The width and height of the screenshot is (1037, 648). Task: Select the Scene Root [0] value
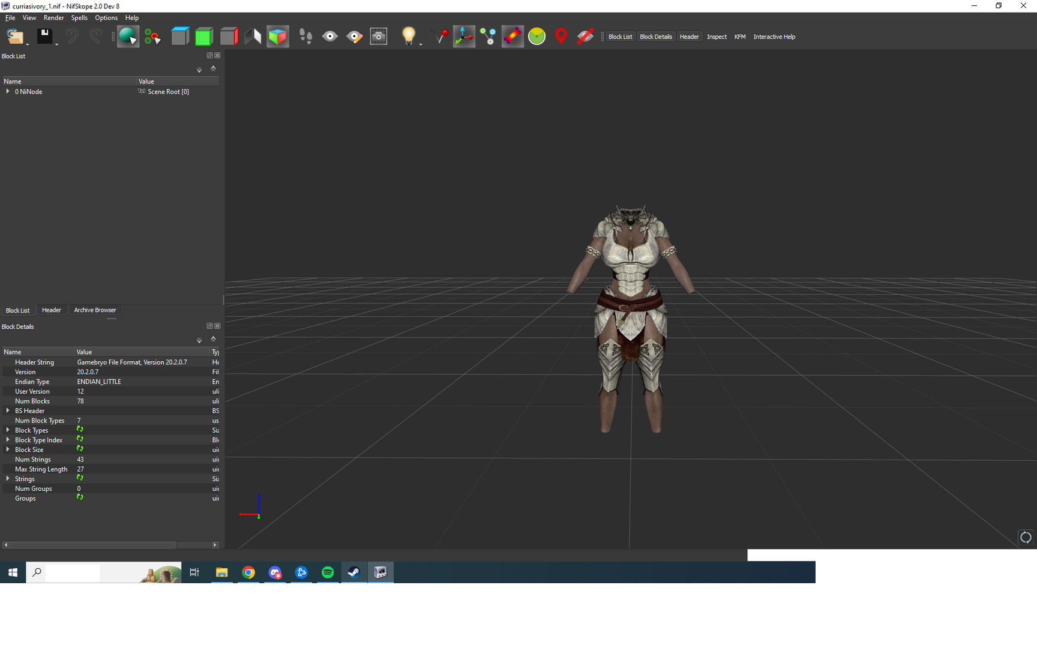(168, 92)
